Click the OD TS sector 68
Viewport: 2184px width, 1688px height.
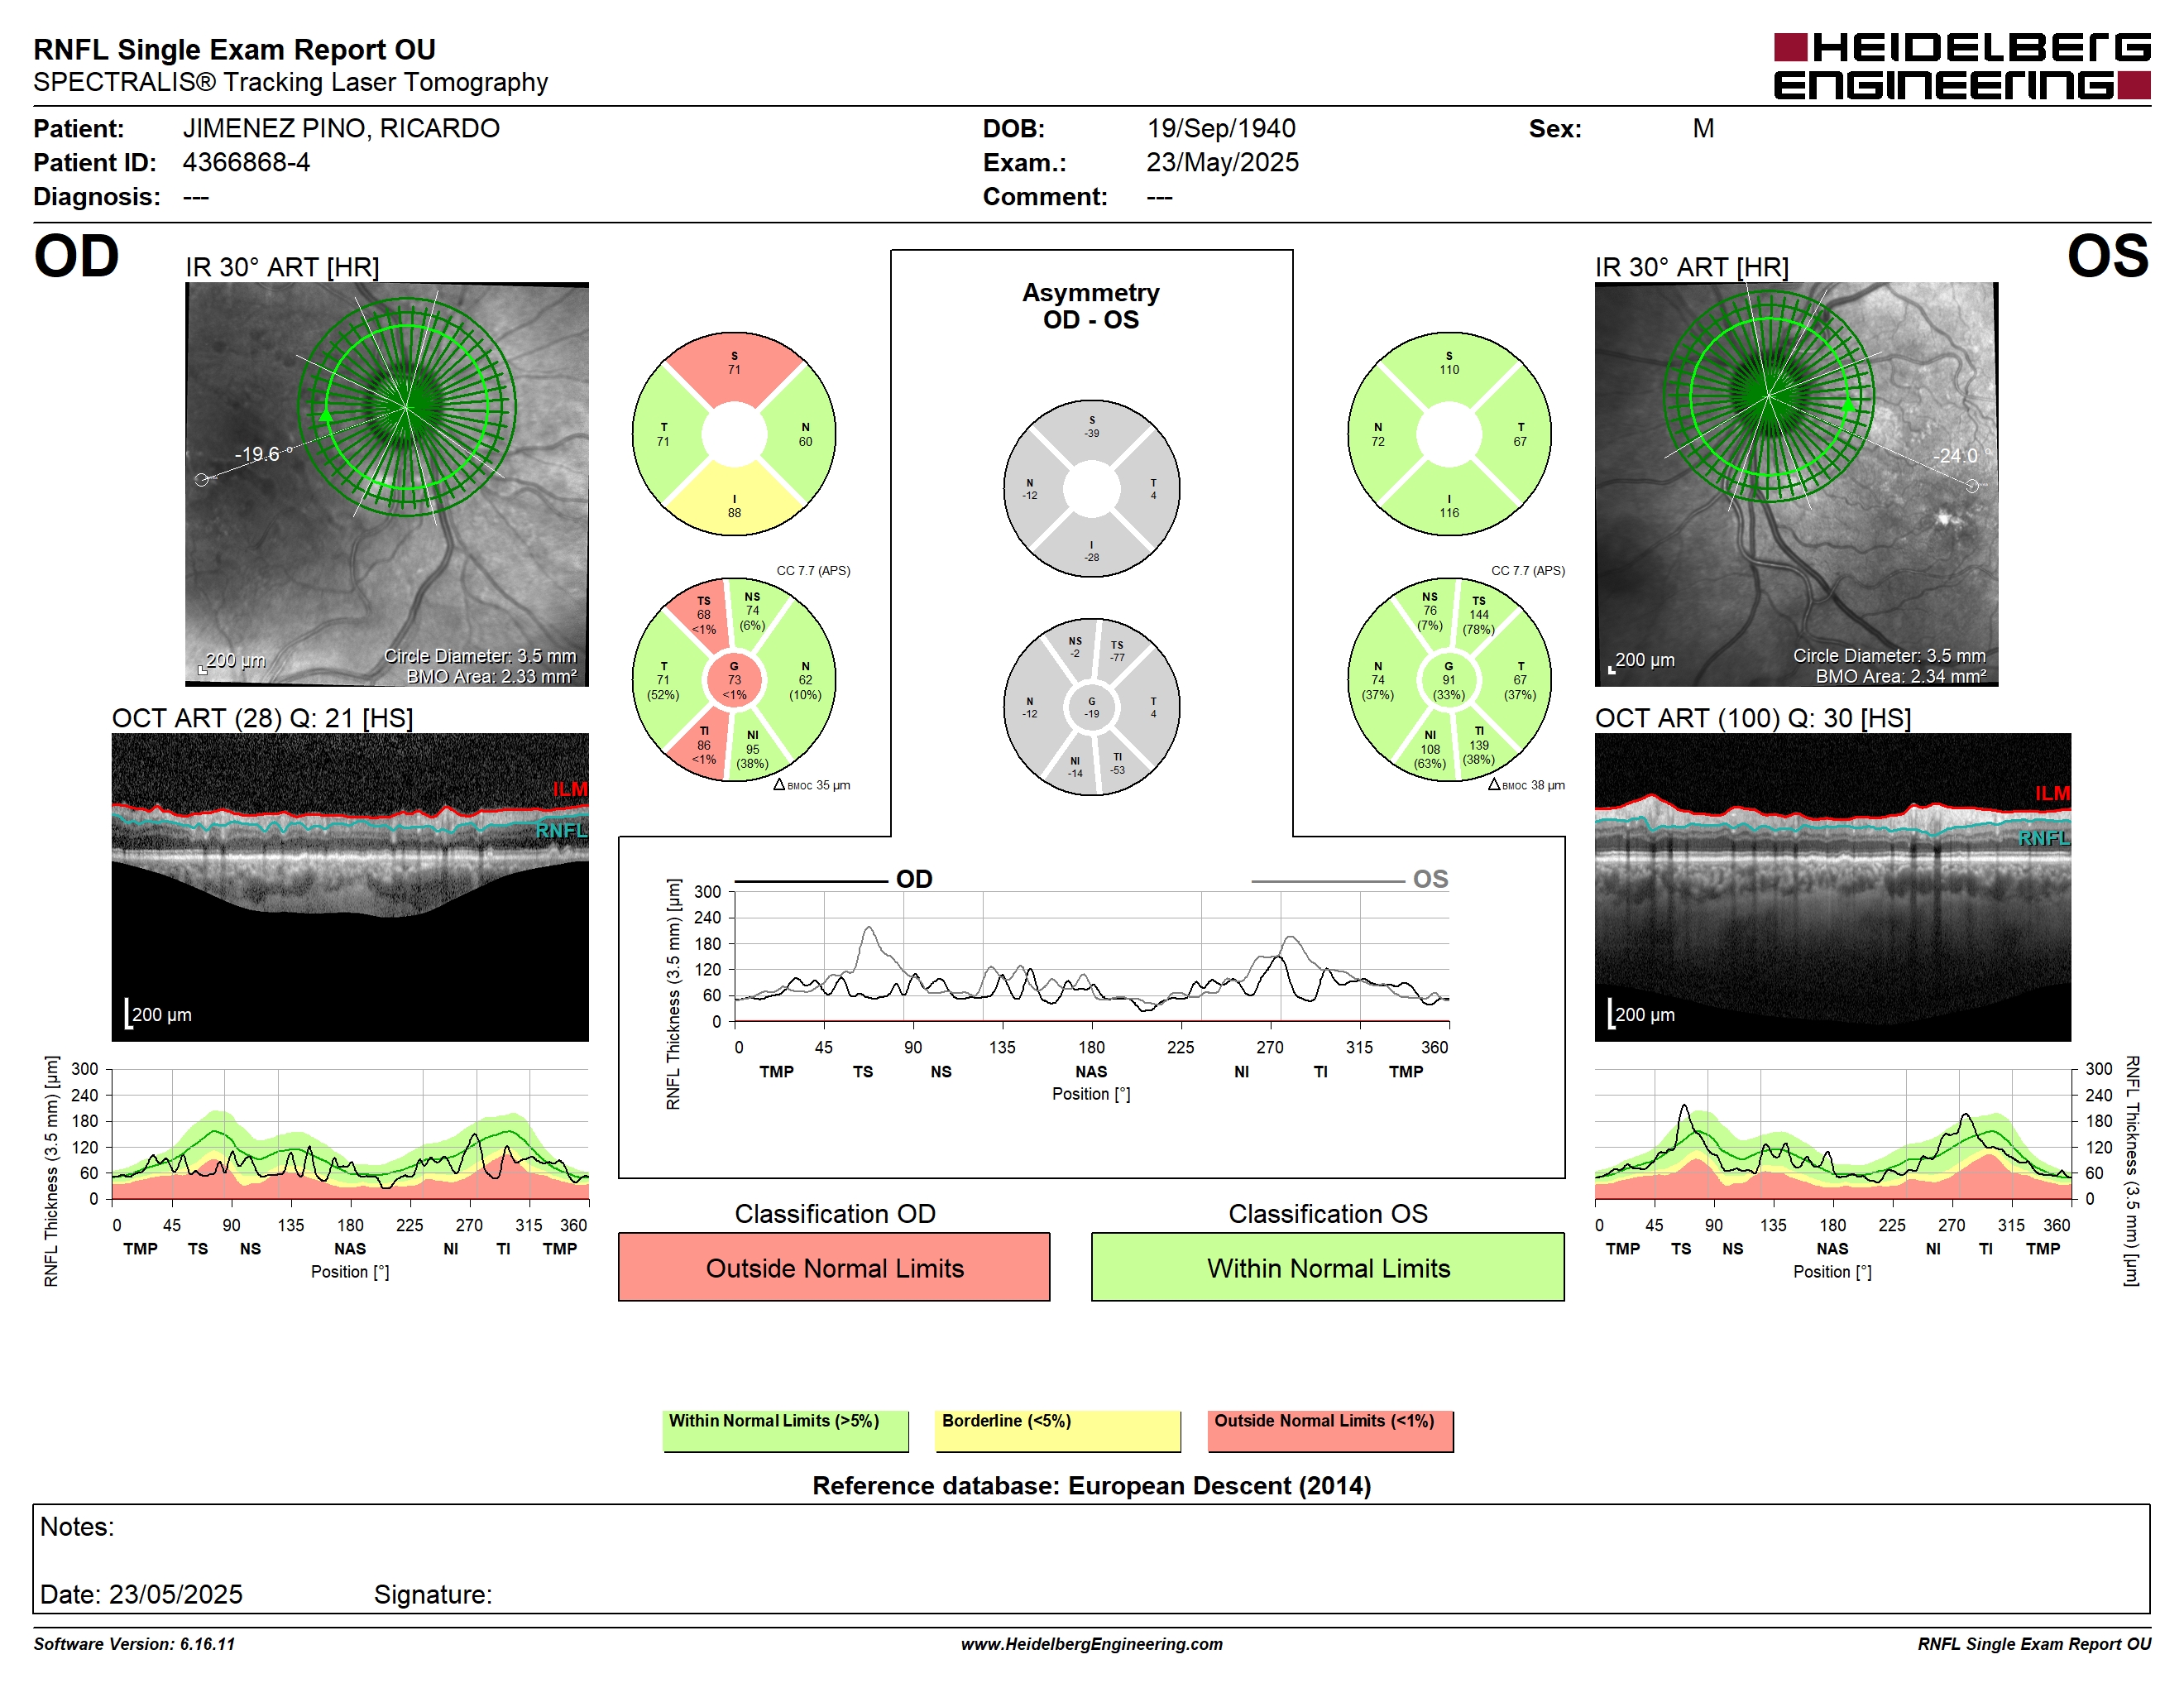click(704, 615)
